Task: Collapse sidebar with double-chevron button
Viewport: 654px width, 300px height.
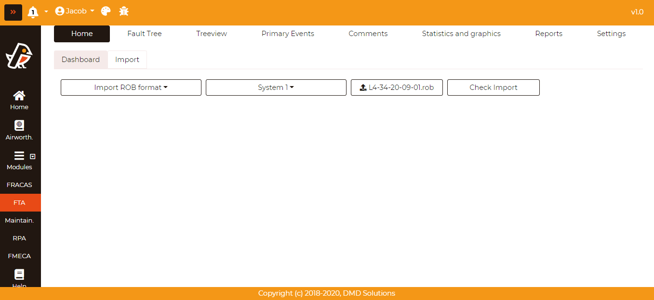Action: 13,12
